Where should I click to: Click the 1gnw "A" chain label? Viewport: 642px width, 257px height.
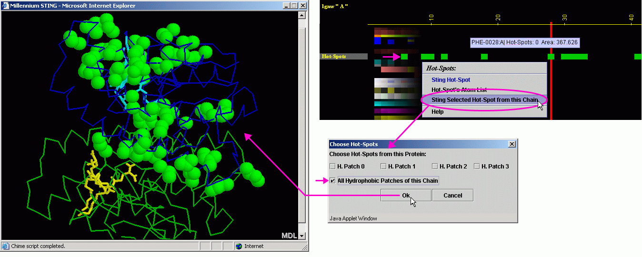[x=335, y=6]
